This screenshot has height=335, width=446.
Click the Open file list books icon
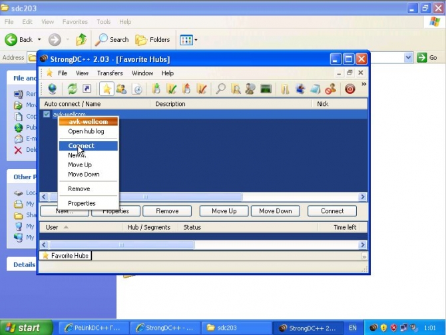click(285, 89)
